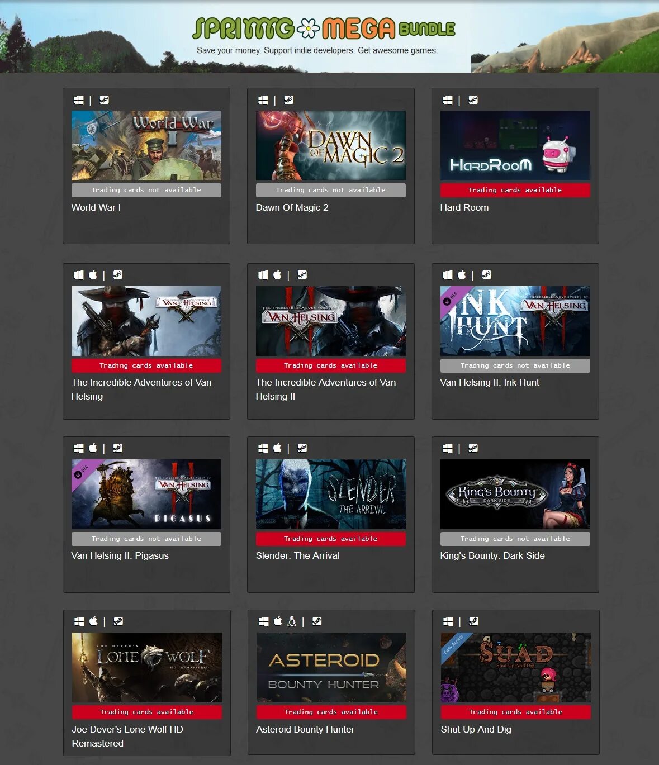
Task: Click the Steam icon on Slender: The Arrival card
Action: click(x=302, y=448)
